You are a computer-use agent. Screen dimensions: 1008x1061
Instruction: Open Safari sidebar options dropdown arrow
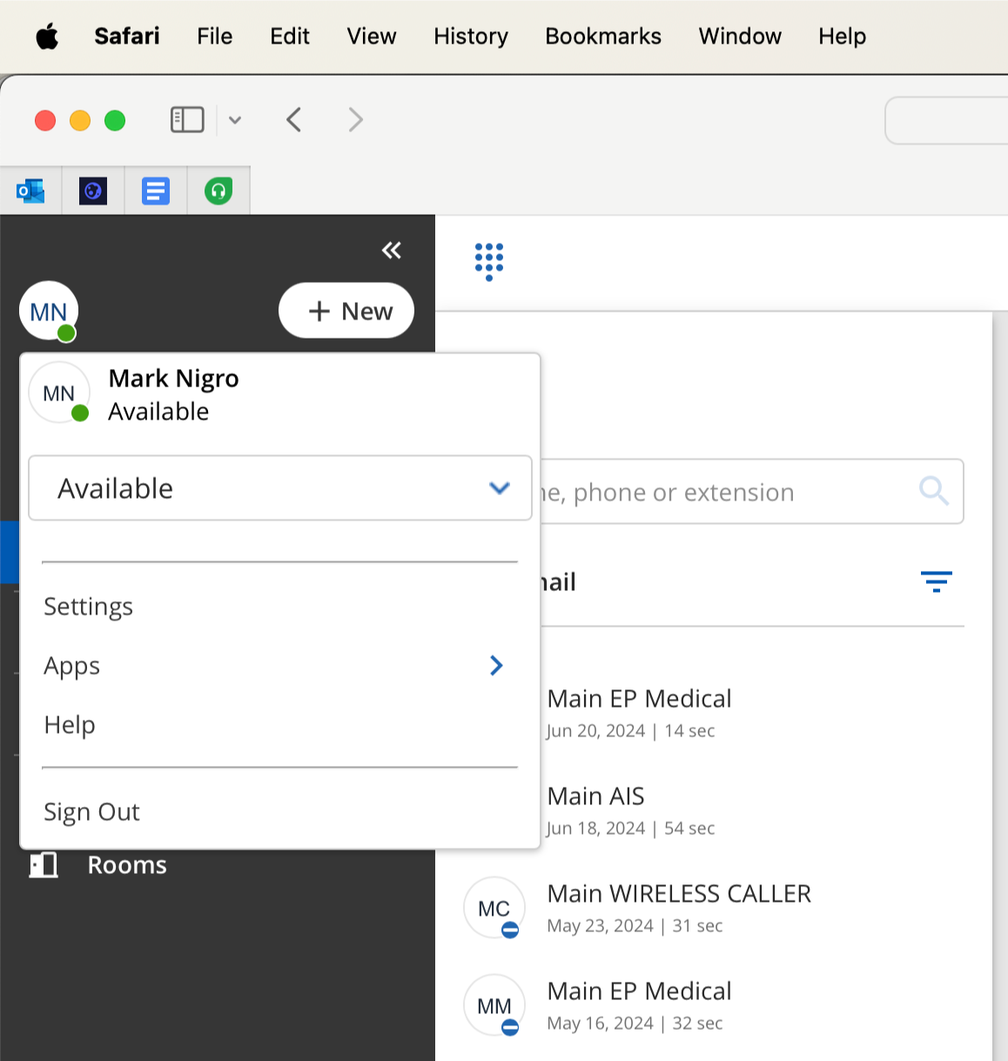coord(235,120)
